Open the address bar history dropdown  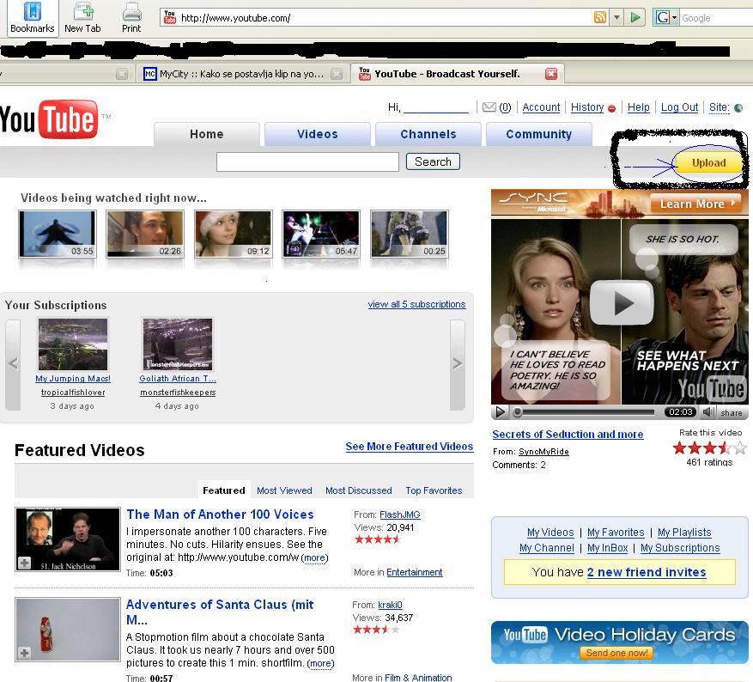[616, 18]
